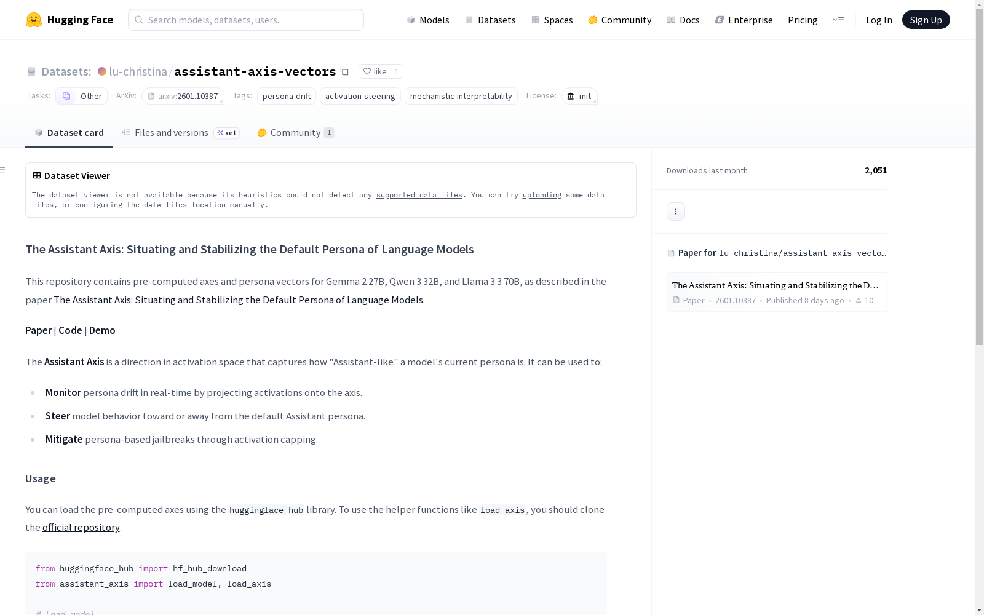Open Enterprise in top navigation

click(x=744, y=20)
